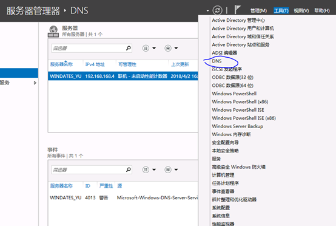Open 高级安全 Windows 防火墙 entry
Screen dimensions: 336x226
click(239, 167)
